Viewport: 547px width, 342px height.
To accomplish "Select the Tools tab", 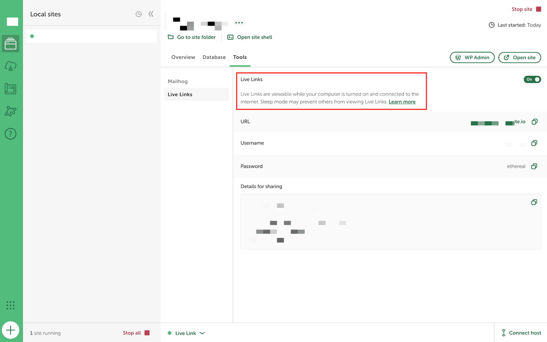I will pos(240,57).
